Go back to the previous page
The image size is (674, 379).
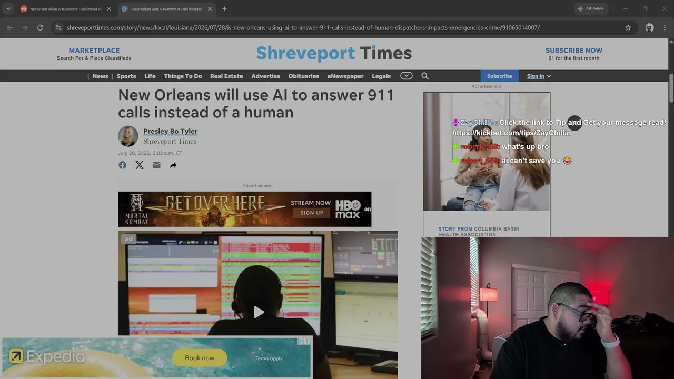click(x=9, y=27)
